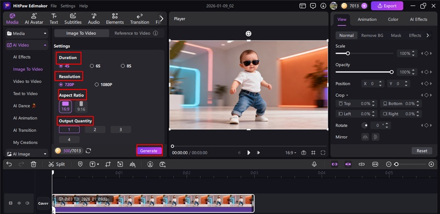Click the rotate handle above the video preview
Image resolution: width=440 pixels, height=214 pixels.
[249, 33]
